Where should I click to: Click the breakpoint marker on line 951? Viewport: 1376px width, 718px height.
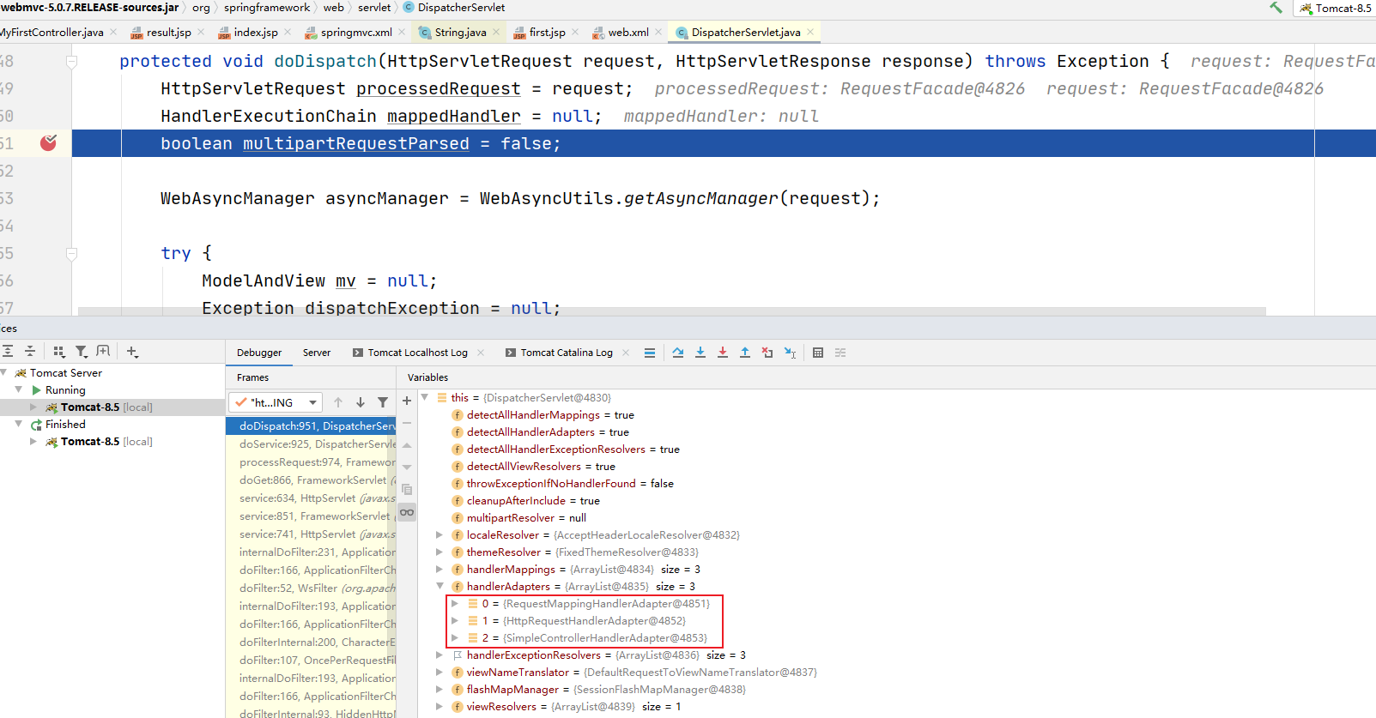point(49,143)
